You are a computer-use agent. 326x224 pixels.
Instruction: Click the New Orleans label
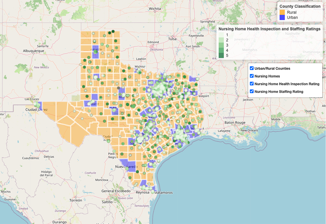click(x=250, y=130)
